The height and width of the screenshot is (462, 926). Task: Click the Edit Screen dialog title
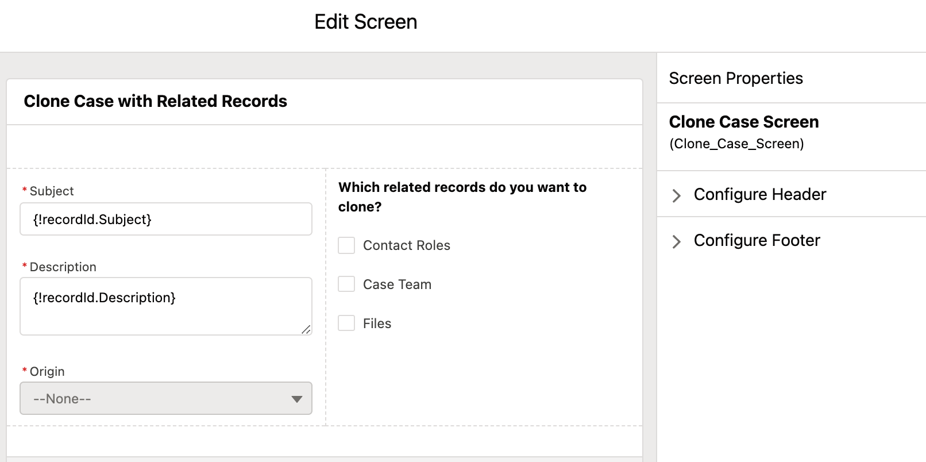(366, 22)
